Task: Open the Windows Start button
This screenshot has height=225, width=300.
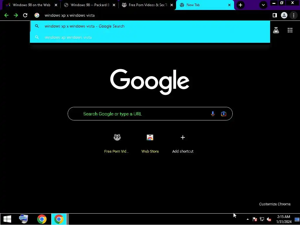Action: click(7, 219)
